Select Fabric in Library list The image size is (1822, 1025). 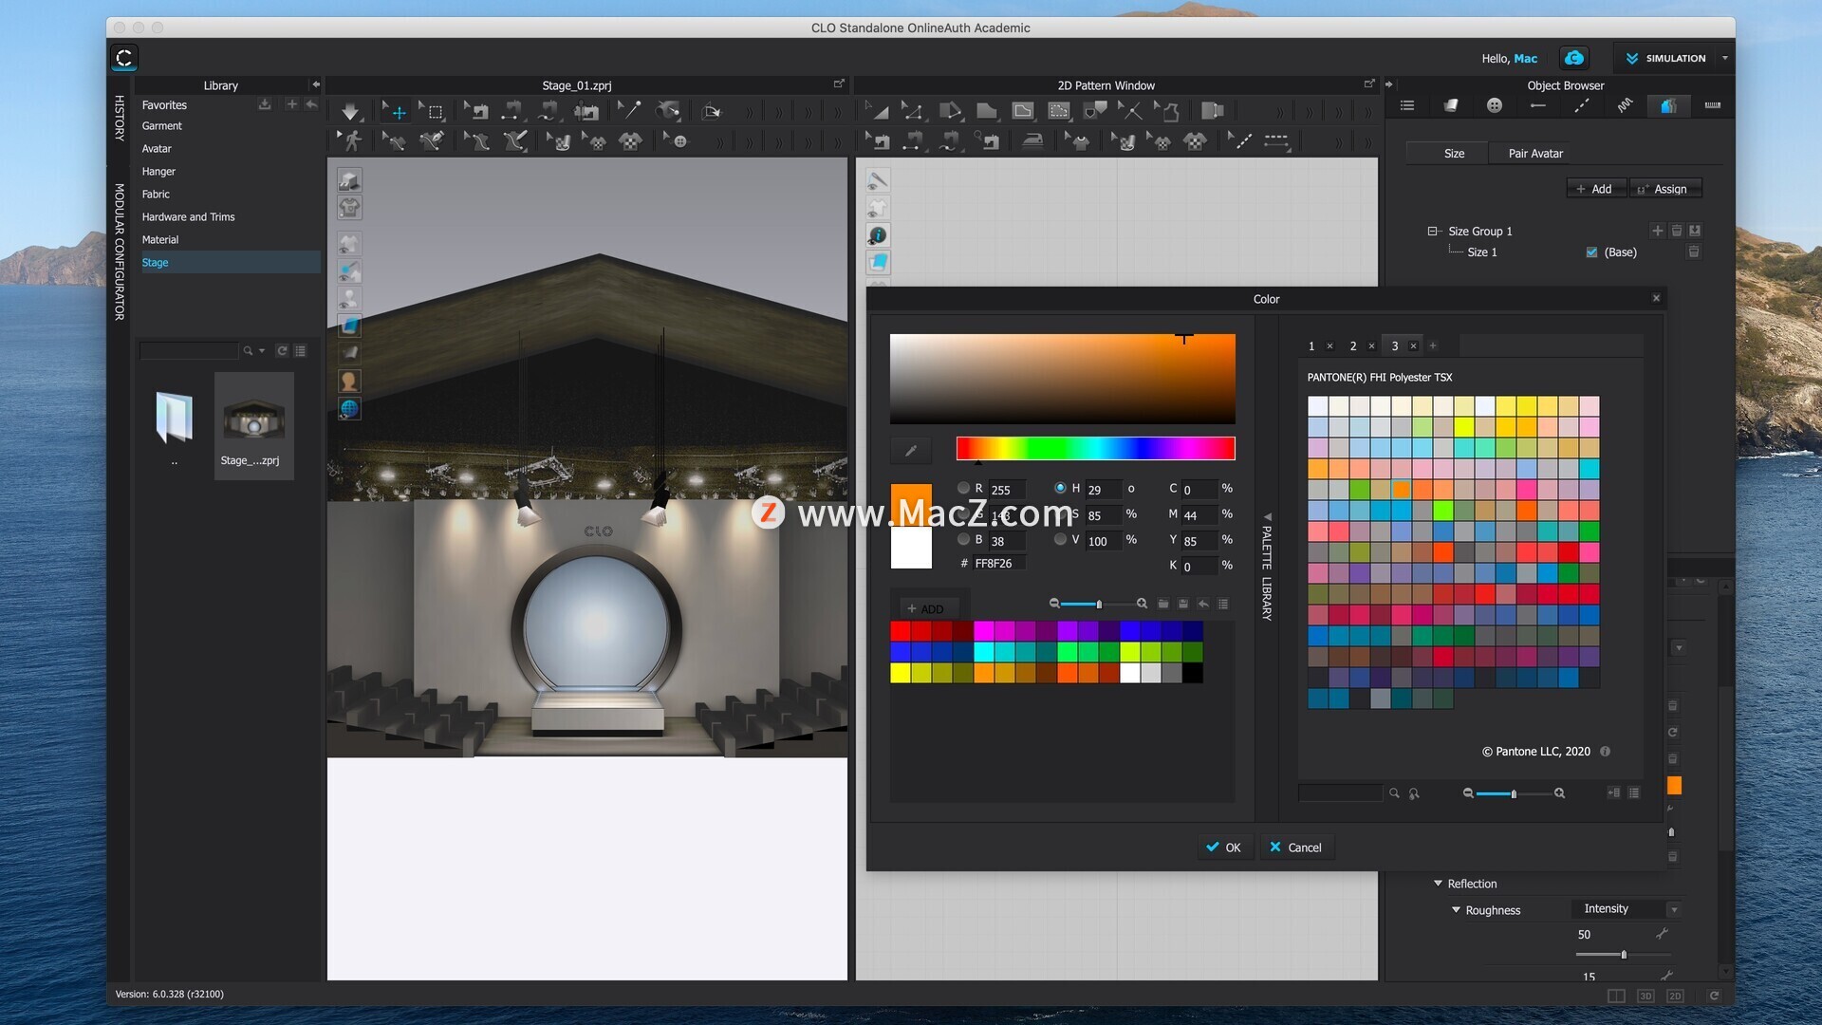(x=156, y=195)
